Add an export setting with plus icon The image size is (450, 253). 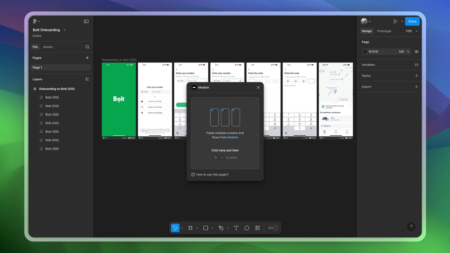(x=416, y=87)
